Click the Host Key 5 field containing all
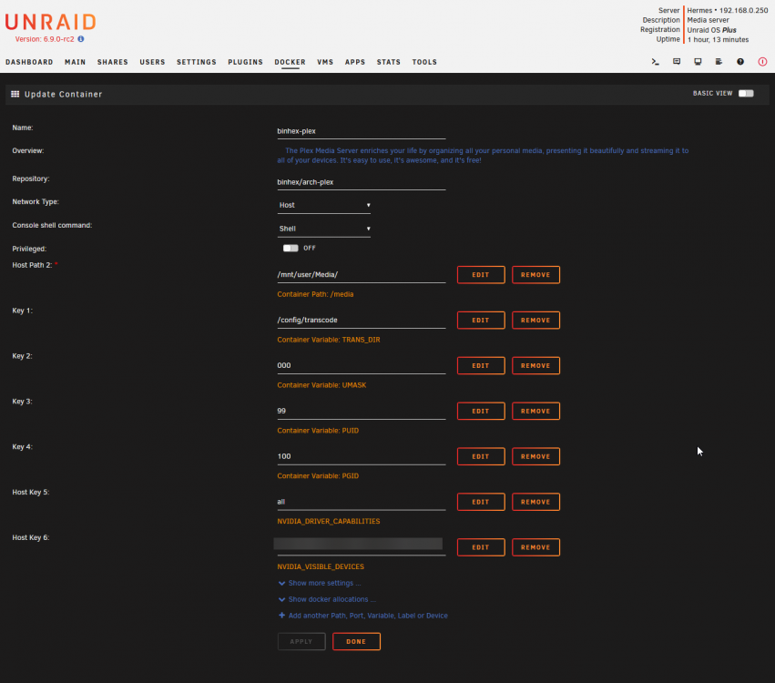The width and height of the screenshot is (775, 683). coord(362,502)
